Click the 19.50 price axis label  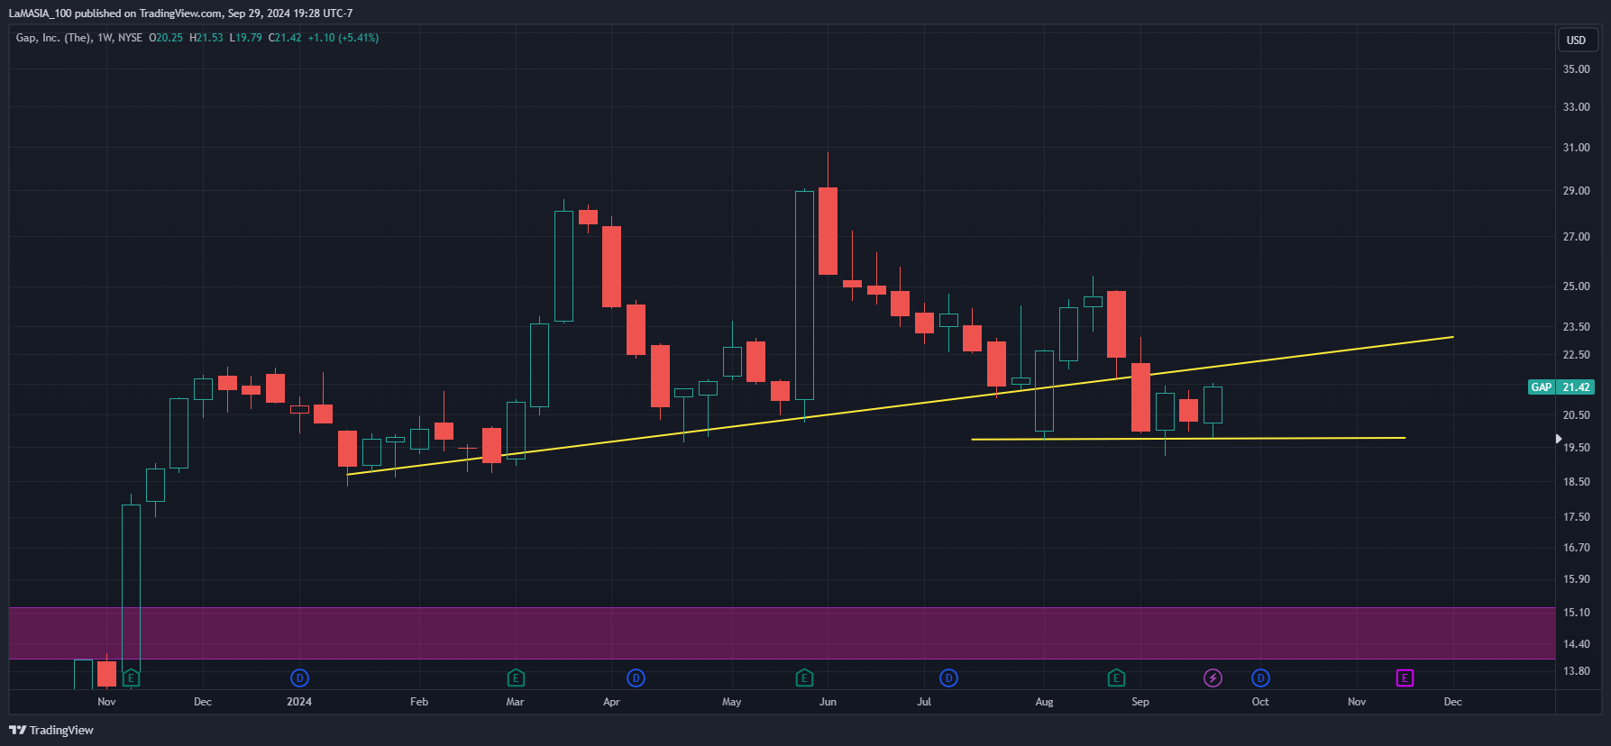coord(1576,448)
